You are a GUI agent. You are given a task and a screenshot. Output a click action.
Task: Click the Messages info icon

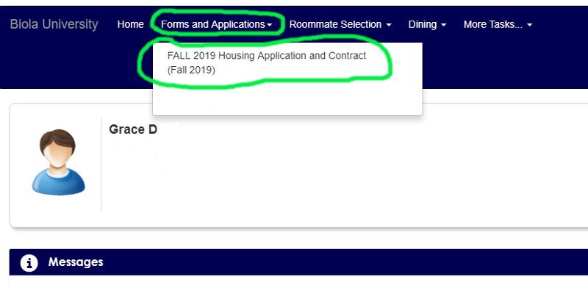click(29, 262)
